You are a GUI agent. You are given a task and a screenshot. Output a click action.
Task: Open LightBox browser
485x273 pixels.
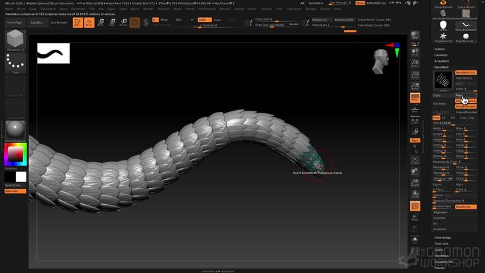37,23
